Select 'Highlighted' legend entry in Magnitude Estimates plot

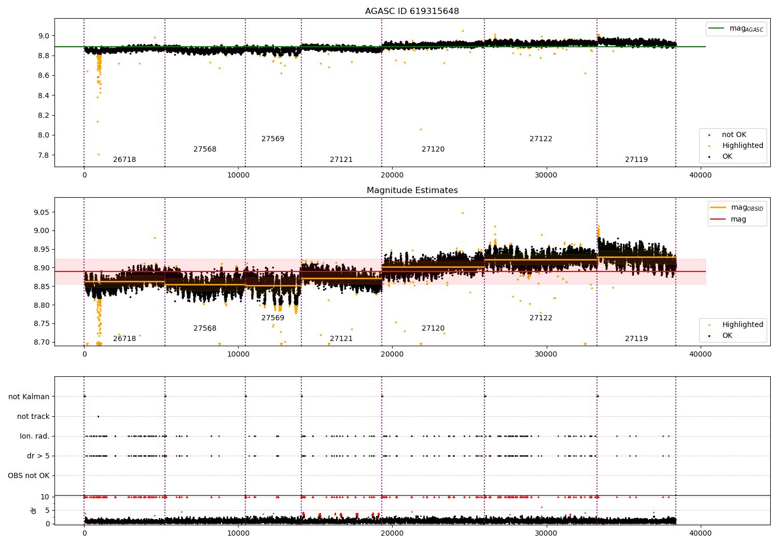[743, 325]
